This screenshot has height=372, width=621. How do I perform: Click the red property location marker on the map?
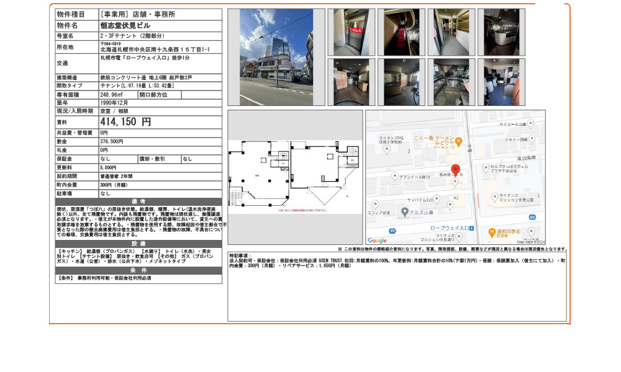[x=455, y=167]
